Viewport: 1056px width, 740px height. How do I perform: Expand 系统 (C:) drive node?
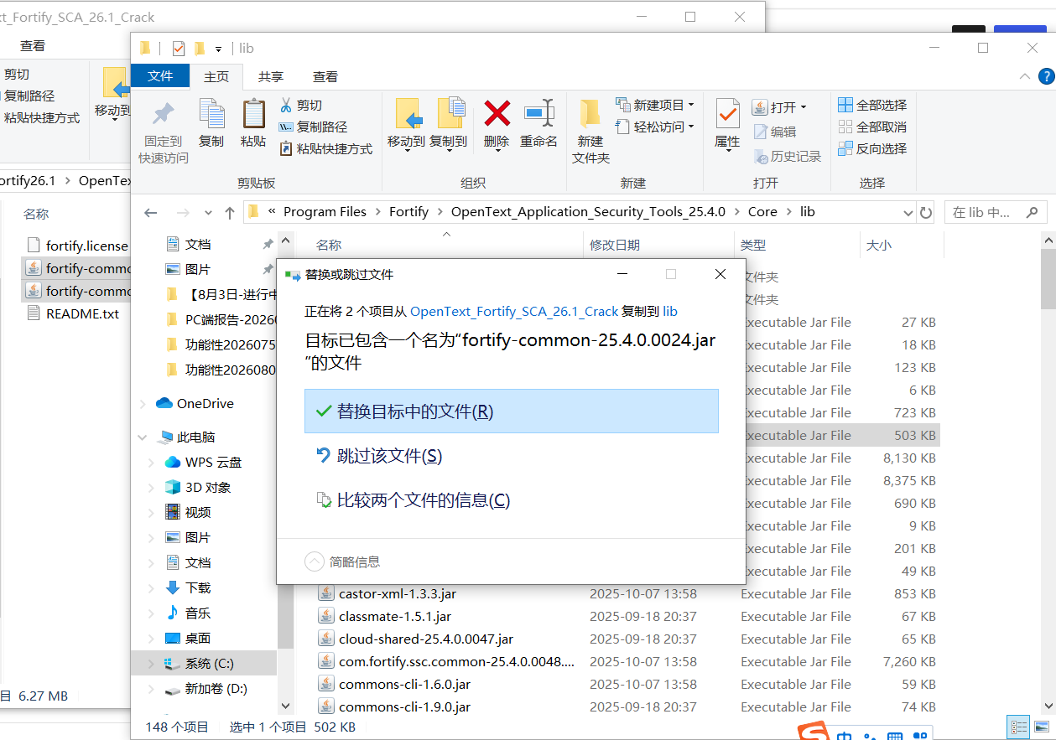(x=151, y=664)
